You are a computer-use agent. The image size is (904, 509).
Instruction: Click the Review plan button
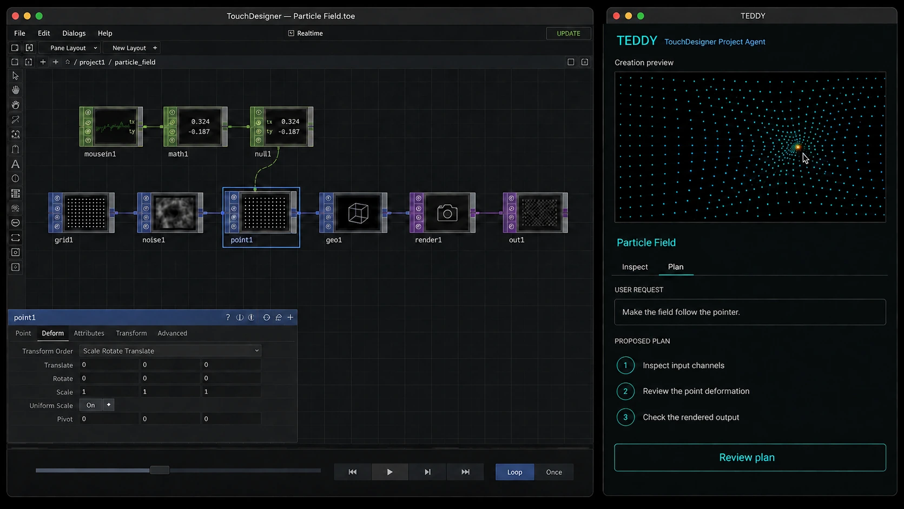click(x=749, y=458)
